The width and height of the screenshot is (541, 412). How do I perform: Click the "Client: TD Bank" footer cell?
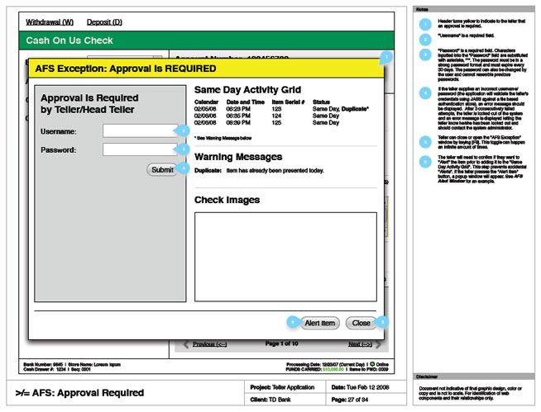[x=285, y=400]
